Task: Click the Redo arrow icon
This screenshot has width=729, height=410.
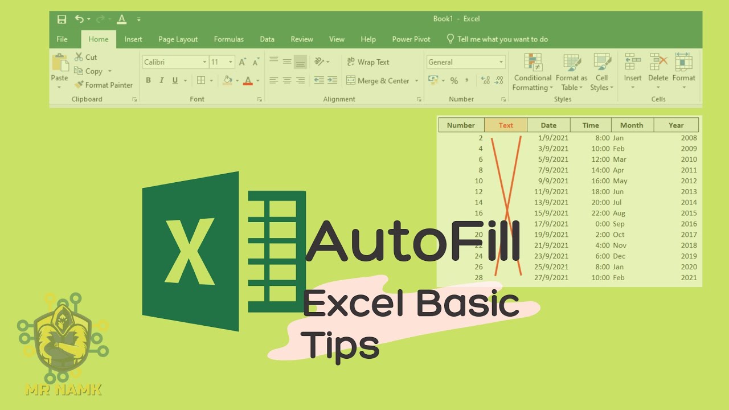Action: [x=100, y=19]
